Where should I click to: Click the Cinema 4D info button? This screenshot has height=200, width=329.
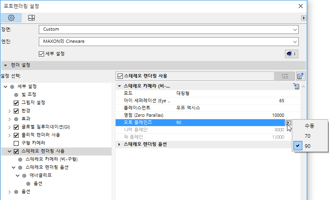point(291,54)
